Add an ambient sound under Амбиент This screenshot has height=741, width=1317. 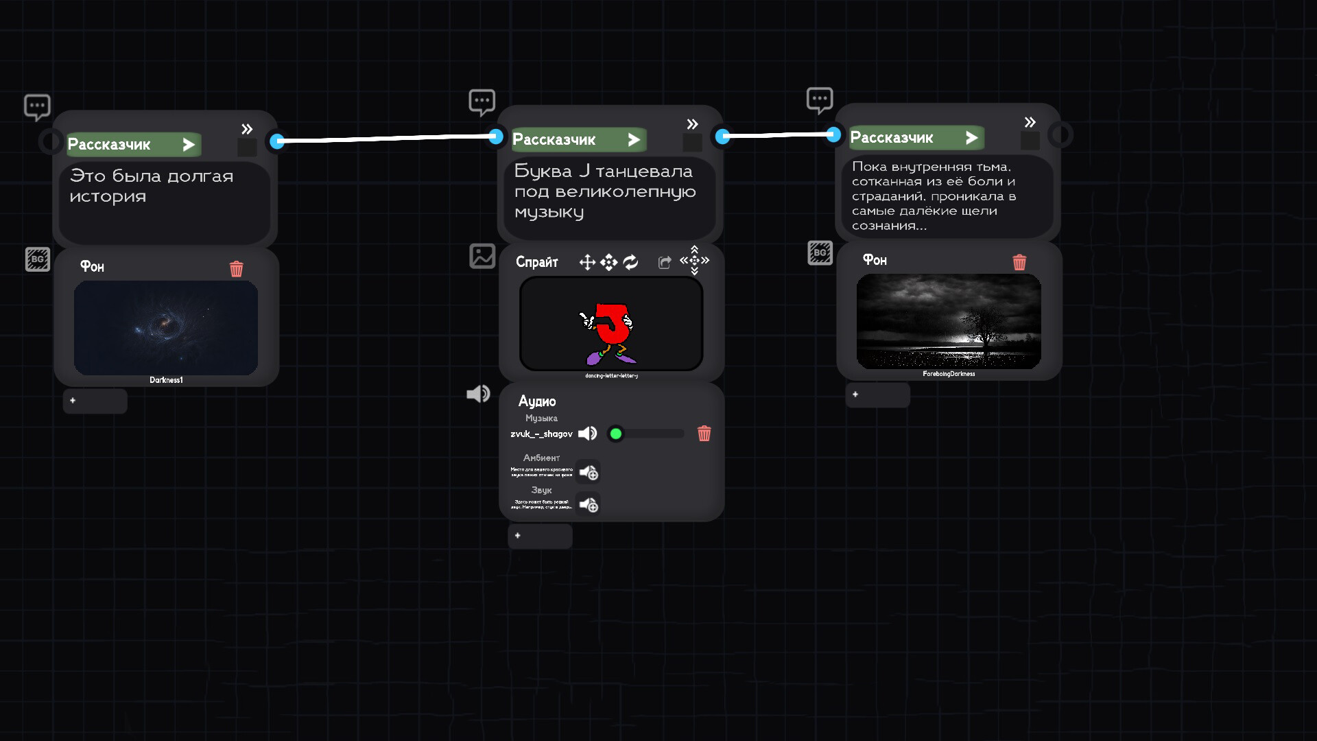pyautogui.click(x=588, y=472)
